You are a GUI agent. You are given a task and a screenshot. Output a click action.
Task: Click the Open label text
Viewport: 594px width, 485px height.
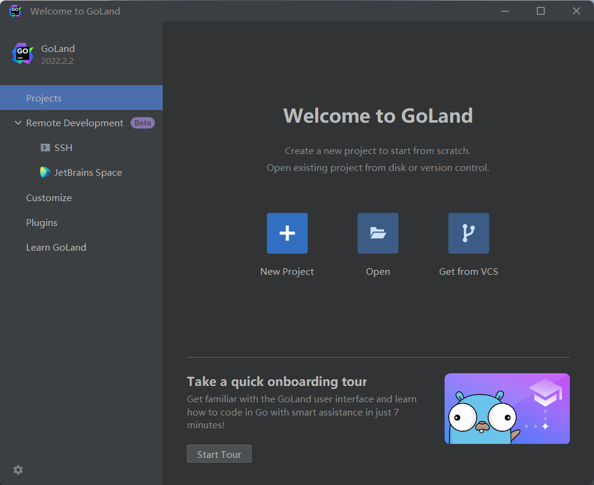click(377, 272)
